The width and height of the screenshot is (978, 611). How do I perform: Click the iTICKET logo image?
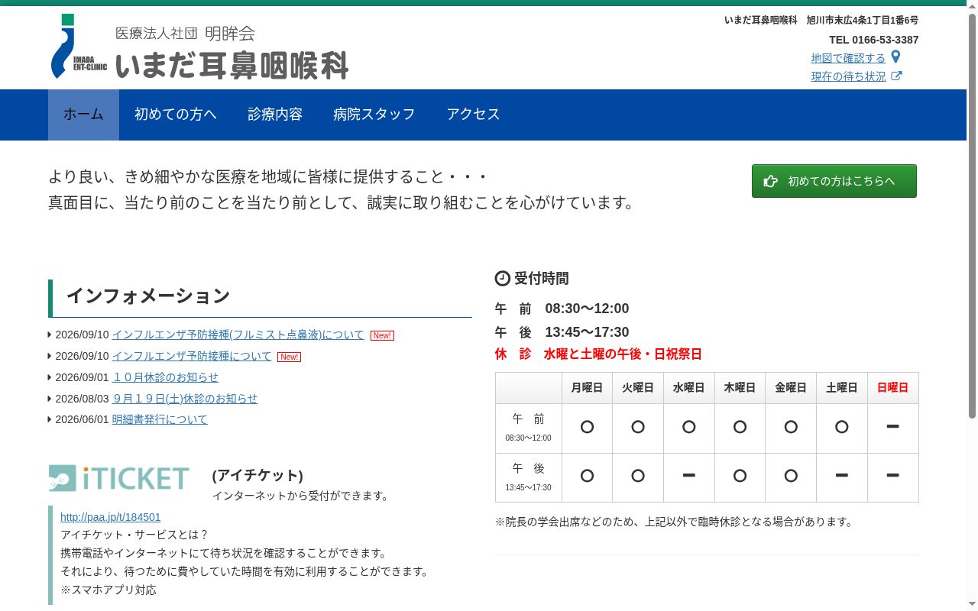click(x=119, y=478)
